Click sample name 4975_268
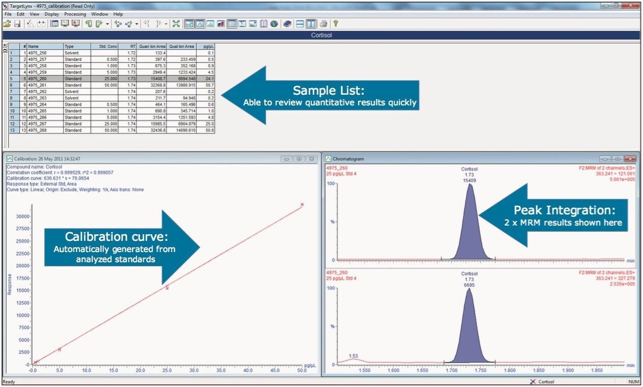This screenshot has height=387, width=643. [37, 130]
